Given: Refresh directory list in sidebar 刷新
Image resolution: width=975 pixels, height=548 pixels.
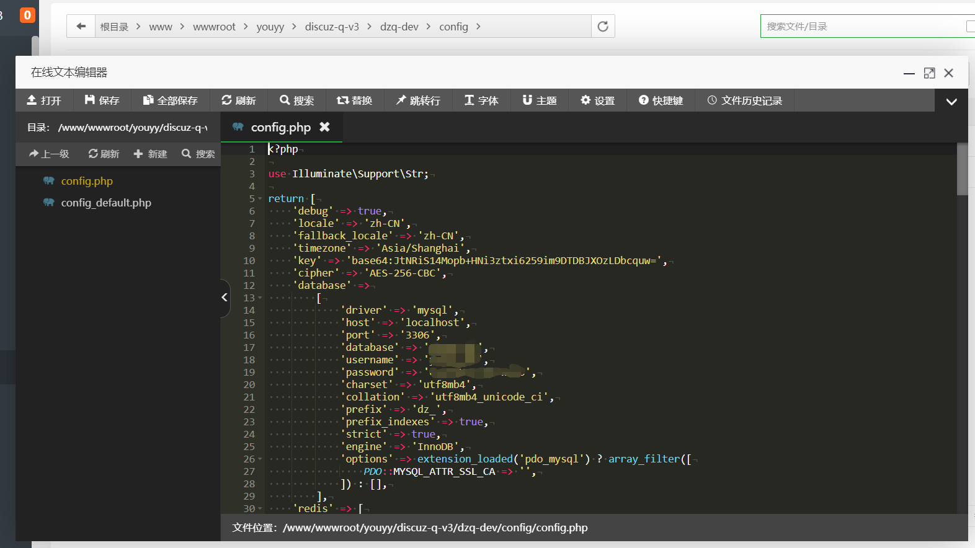Looking at the screenshot, I should (x=104, y=154).
